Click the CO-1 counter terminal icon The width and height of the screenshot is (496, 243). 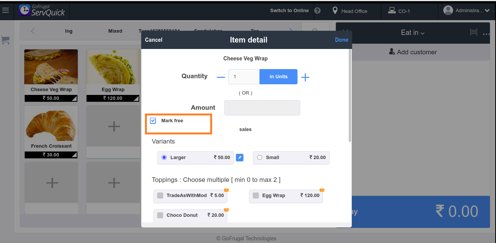[x=392, y=11]
